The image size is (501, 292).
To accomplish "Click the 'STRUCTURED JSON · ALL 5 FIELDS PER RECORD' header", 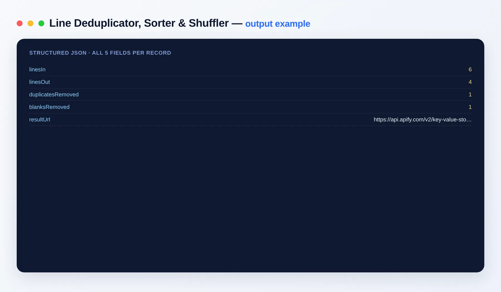I will (100, 53).
